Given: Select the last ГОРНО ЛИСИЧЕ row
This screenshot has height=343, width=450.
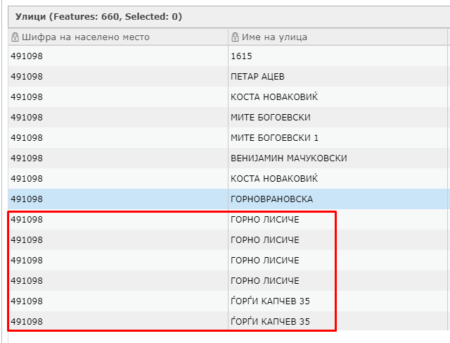Looking at the screenshot, I should [264, 281].
